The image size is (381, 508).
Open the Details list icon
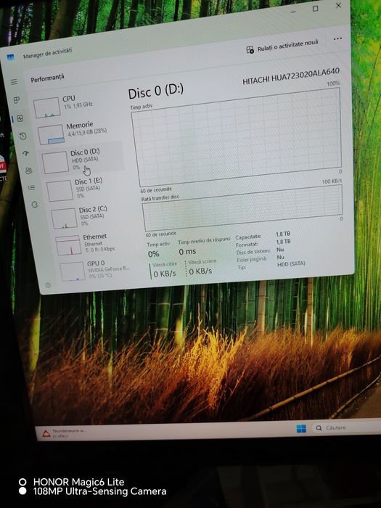tap(31, 187)
